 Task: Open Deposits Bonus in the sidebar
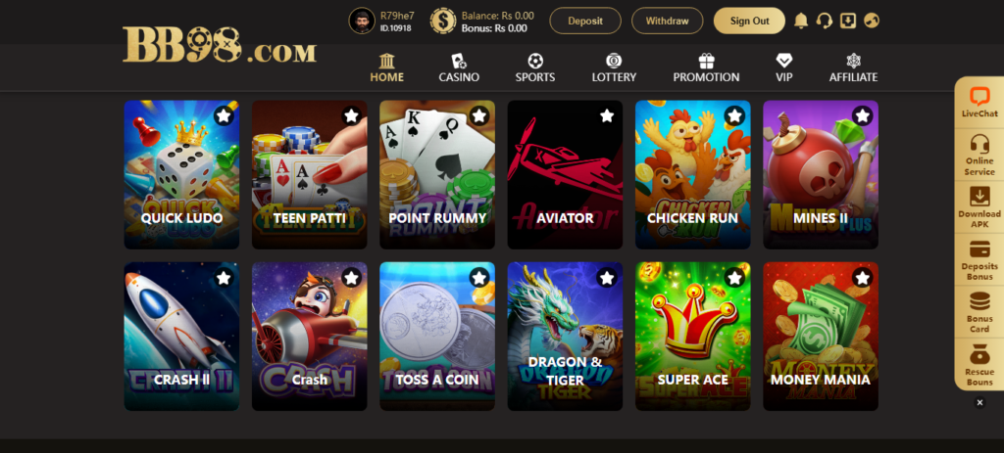point(979,260)
